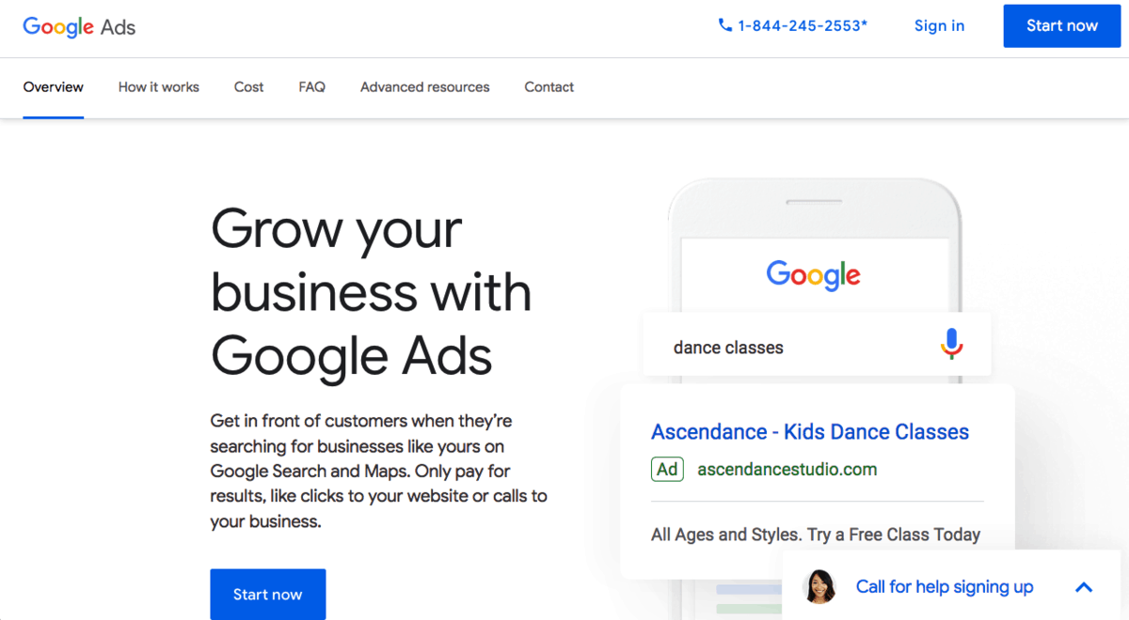Click the green Ad badge
The width and height of the screenshot is (1129, 620).
pos(667,469)
